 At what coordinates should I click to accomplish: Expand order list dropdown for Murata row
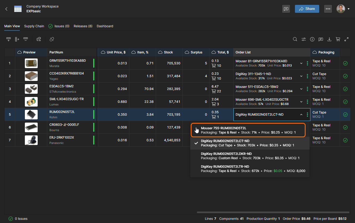[301, 63]
